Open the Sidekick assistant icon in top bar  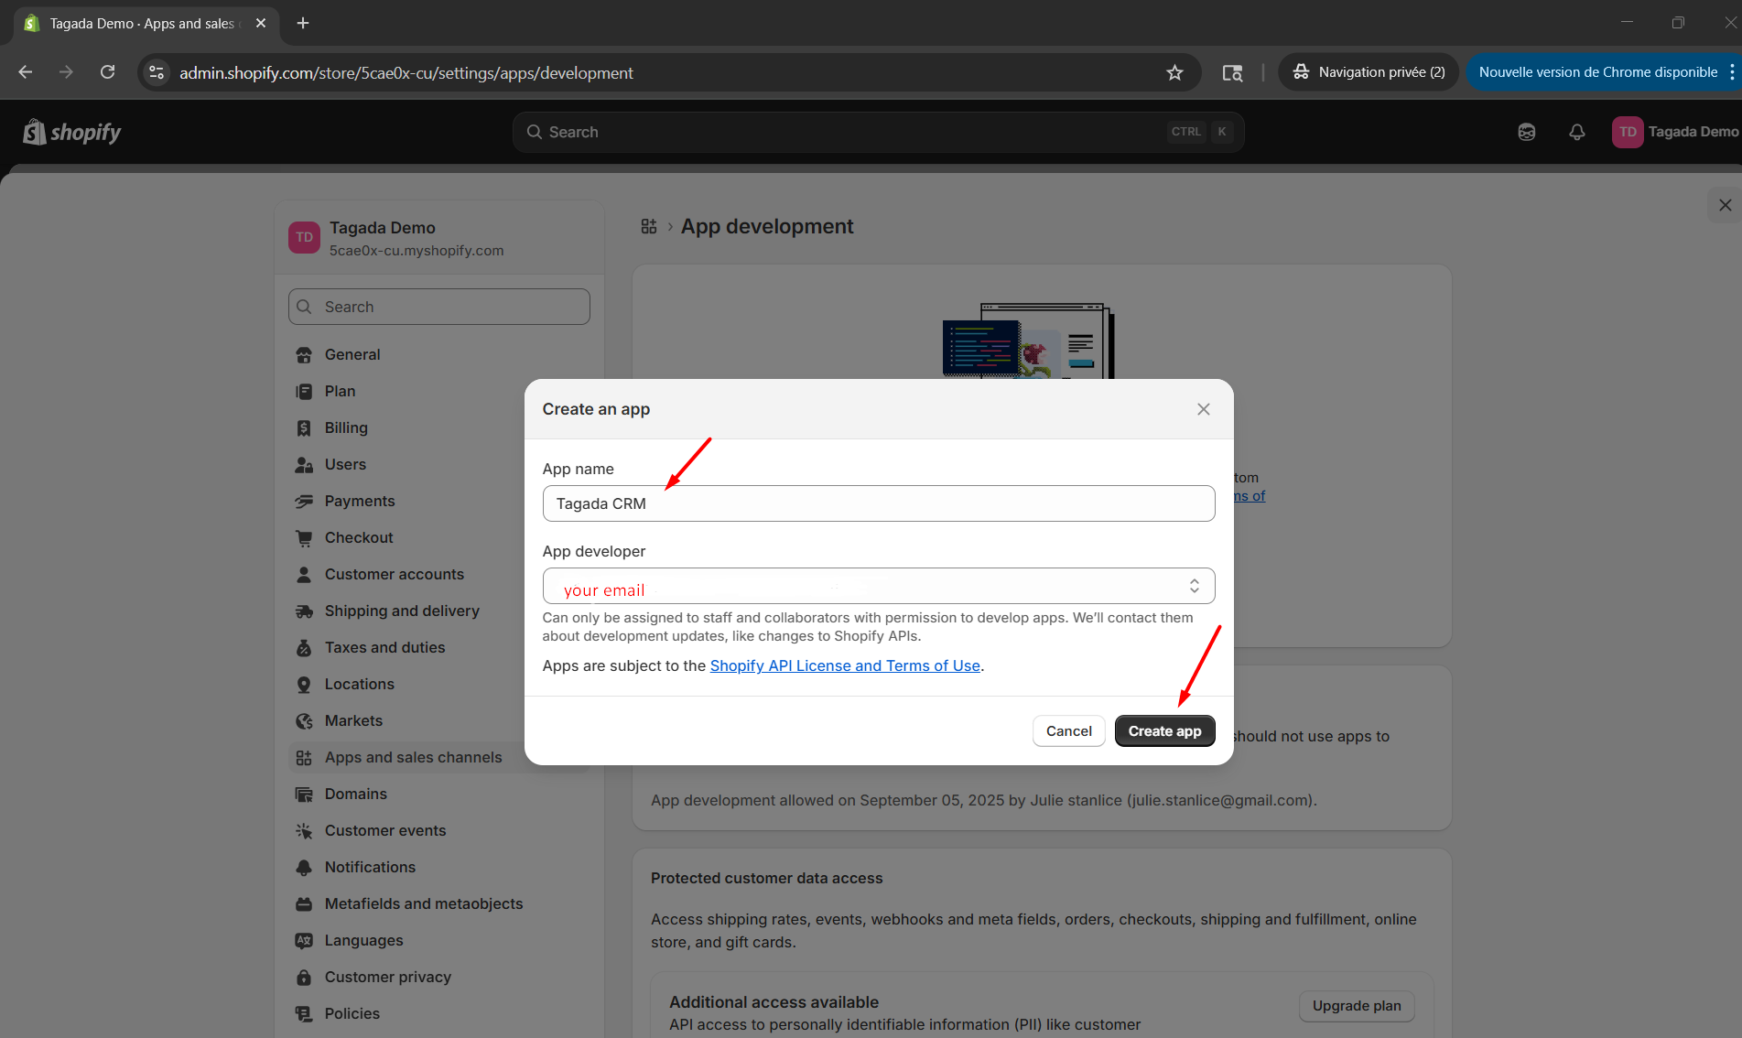pos(1527,132)
